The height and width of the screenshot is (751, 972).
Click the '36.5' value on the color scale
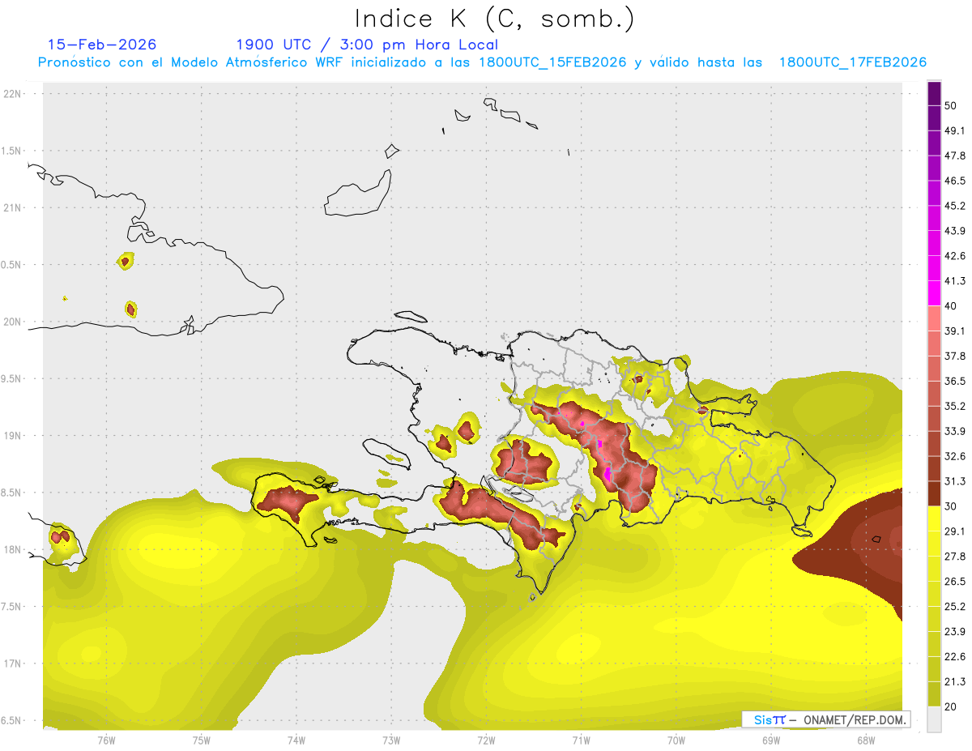(x=954, y=381)
